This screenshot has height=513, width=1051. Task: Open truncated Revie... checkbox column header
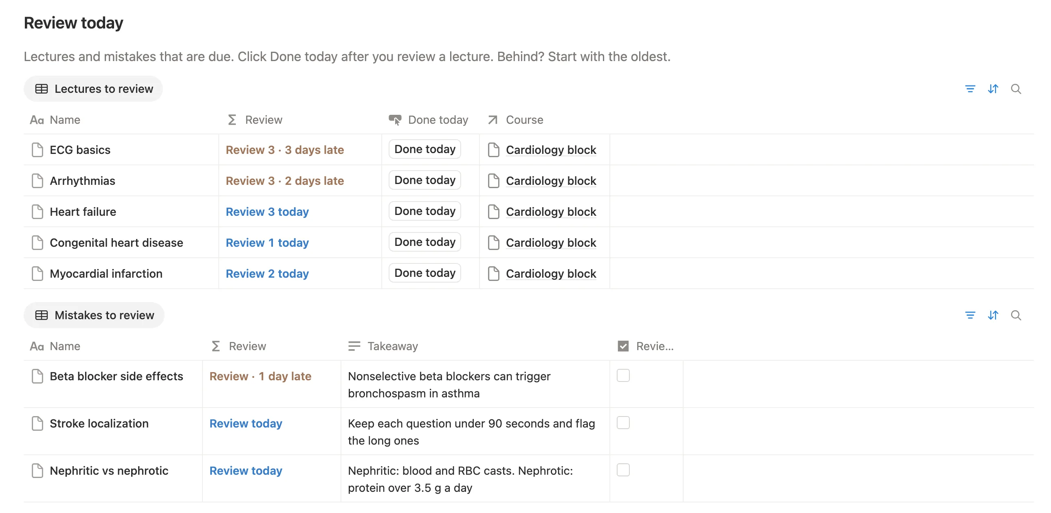[646, 346]
